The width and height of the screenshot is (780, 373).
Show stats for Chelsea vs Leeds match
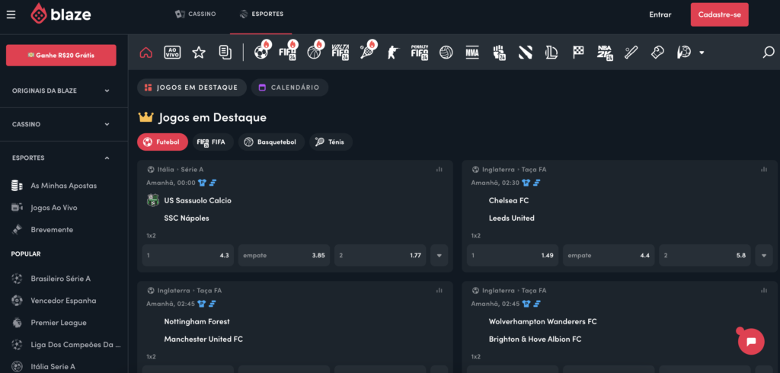[x=764, y=169]
